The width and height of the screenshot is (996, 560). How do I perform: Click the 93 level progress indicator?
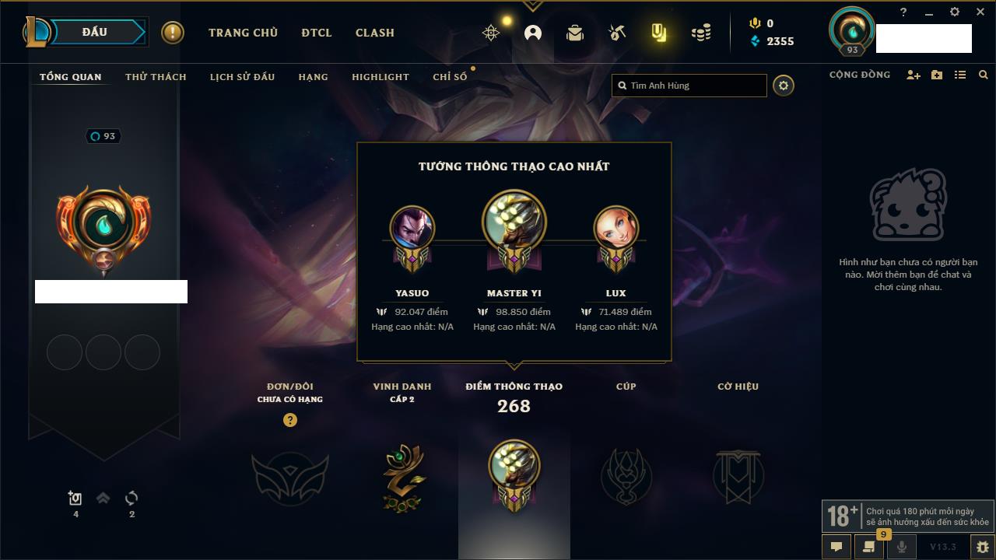(x=103, y=136)
